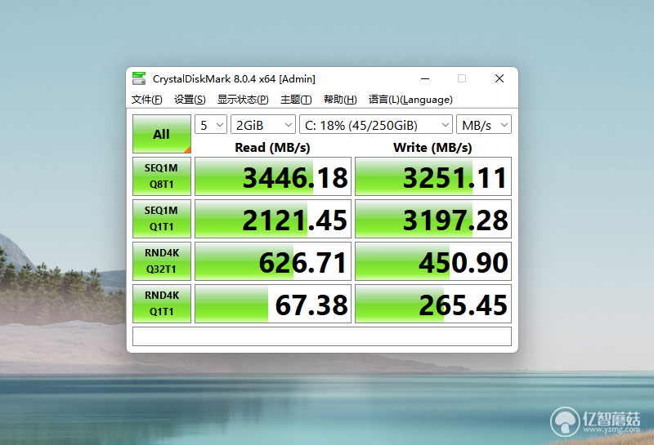Run the SEQ1M Q8T1 test
Screen dimensions: 654x445
click(x=162, y=176)
